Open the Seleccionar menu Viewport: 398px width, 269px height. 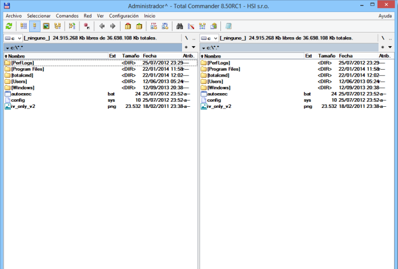pyautogui.click(x=39, y=16)
